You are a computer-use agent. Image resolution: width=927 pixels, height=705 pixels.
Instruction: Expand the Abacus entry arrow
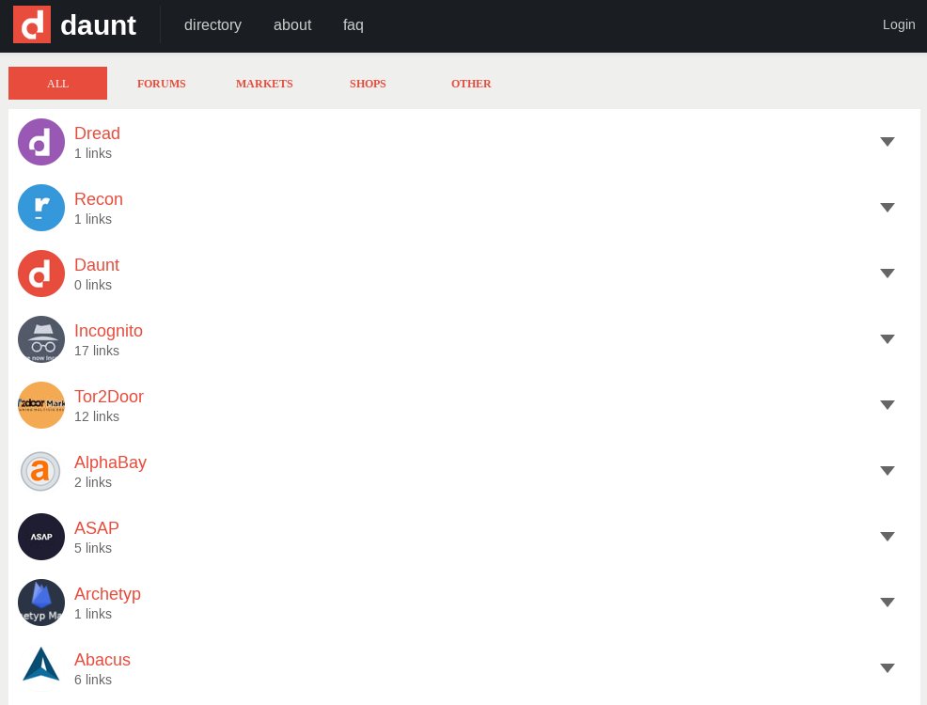point(887,667)
